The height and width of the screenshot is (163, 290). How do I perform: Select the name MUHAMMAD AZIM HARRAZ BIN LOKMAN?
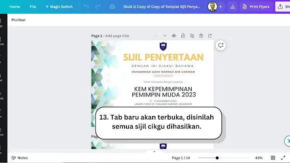[163, 72]
